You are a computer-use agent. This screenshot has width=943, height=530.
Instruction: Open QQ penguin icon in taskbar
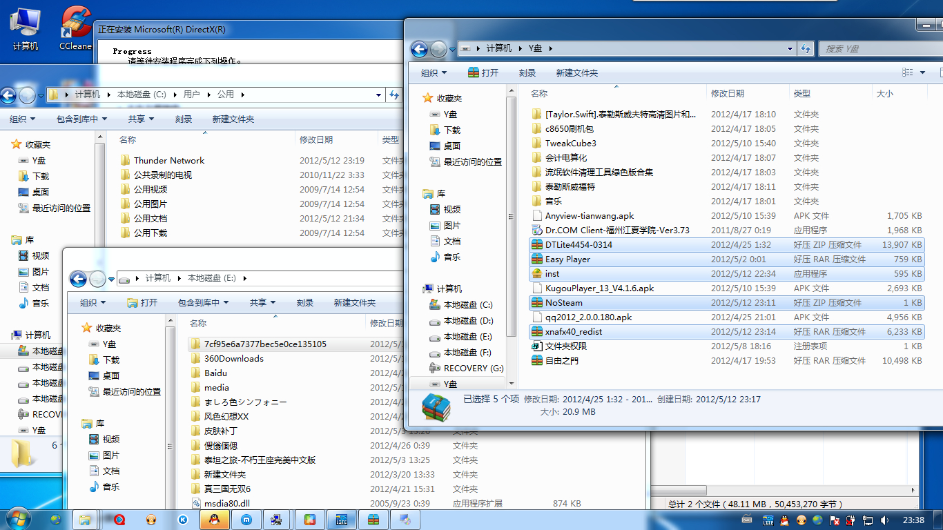point(215,520)
